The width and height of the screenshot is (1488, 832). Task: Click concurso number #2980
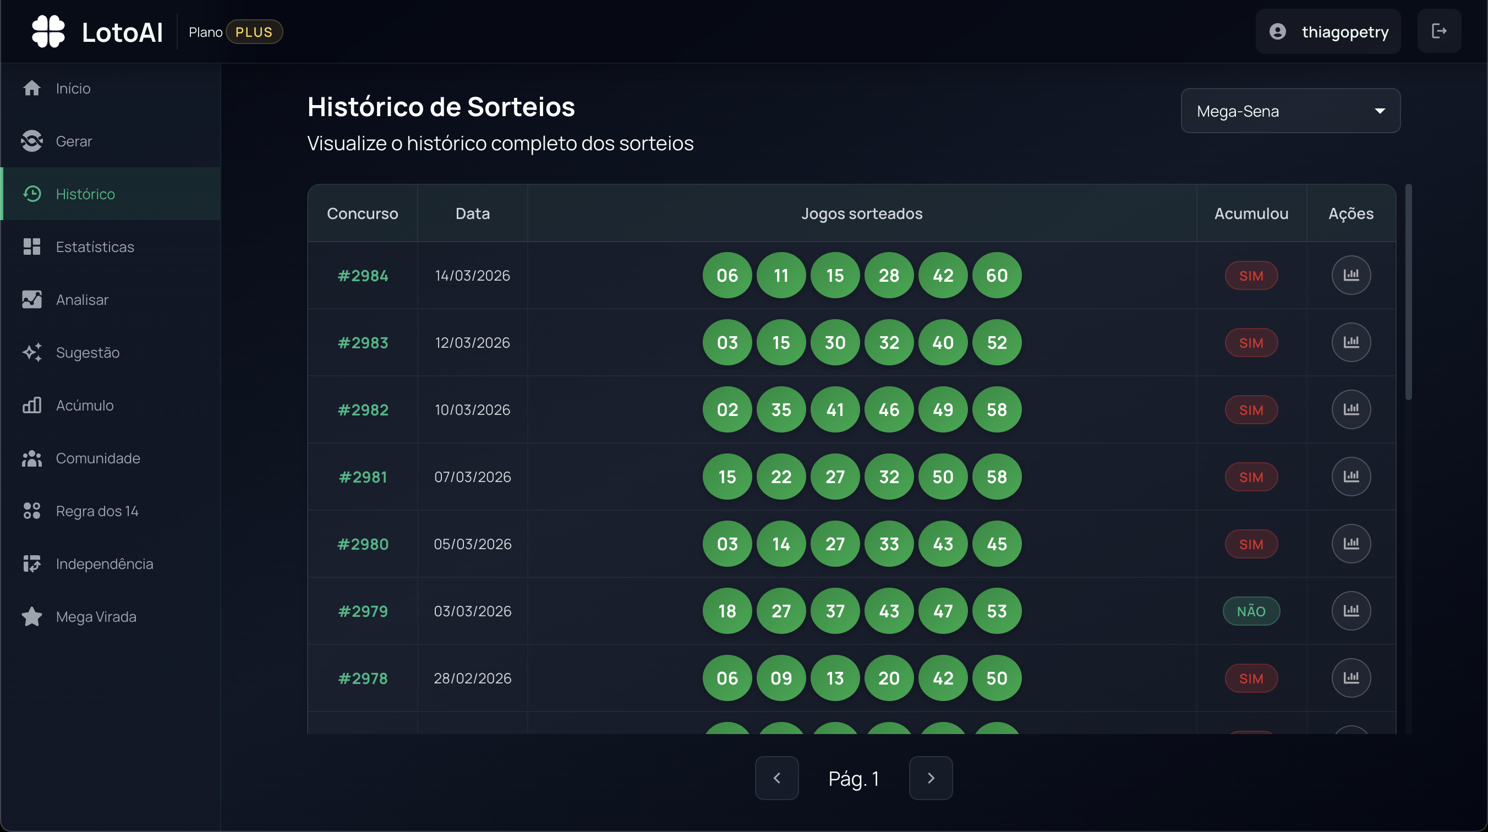point(363,544)
